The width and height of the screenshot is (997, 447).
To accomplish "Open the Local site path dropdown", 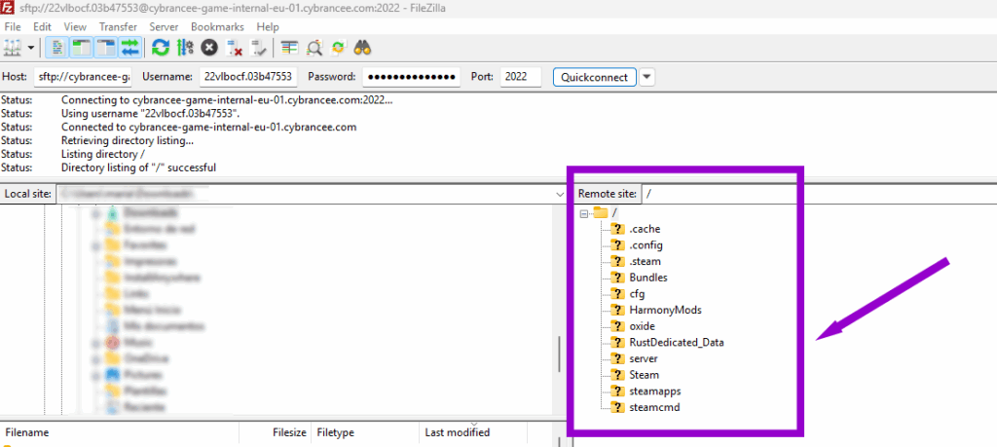I will click(560, 194).
